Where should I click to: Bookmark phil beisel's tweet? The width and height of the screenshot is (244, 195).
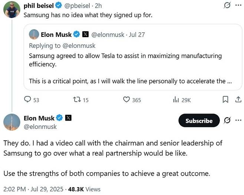(x=225, y=99)
